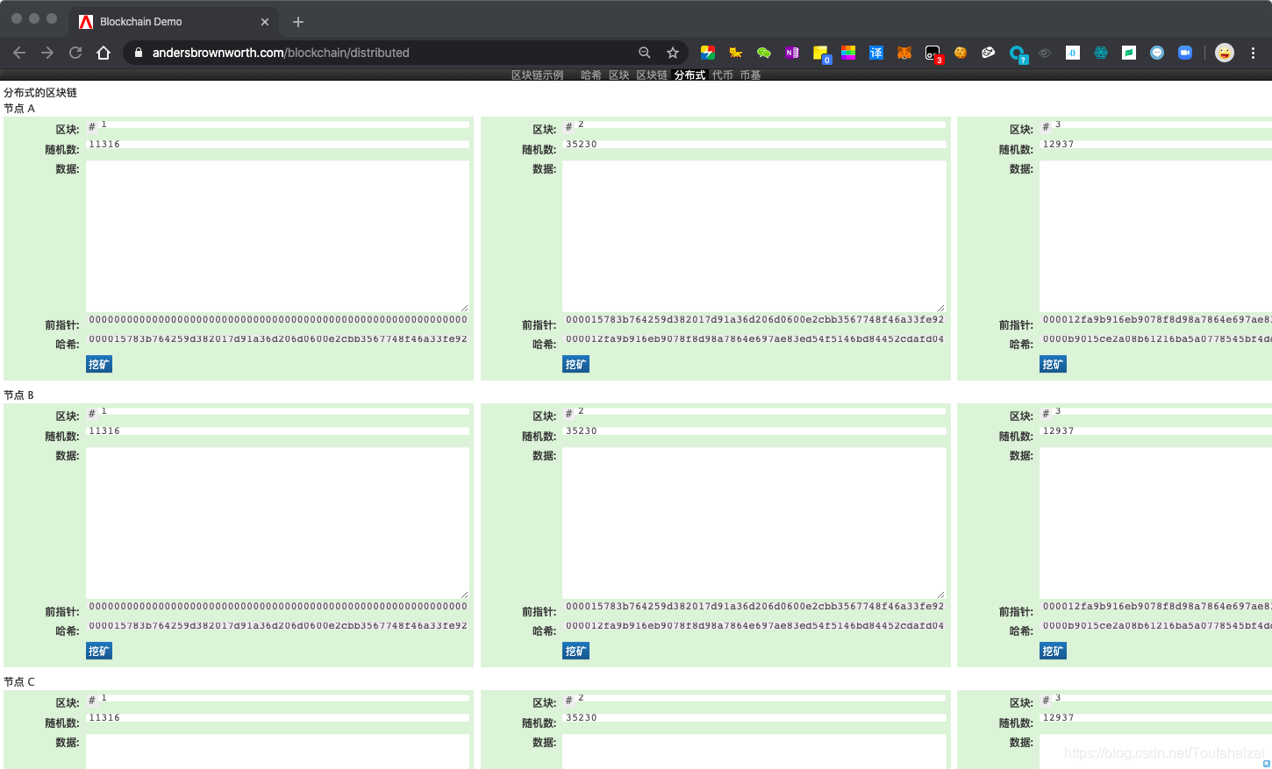Click node A block 1 textarea resize handle
This screenshot has height=769, width=1272.
click(464, 307)
